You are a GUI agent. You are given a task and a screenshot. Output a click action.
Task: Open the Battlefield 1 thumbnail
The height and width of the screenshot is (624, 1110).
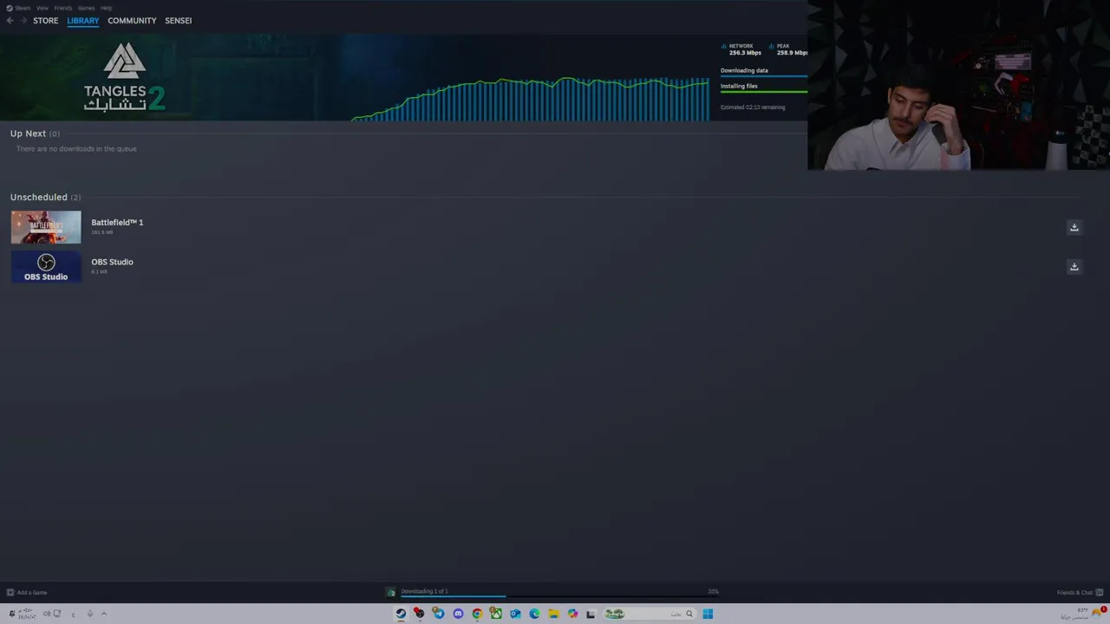click(x=46, y=227)
